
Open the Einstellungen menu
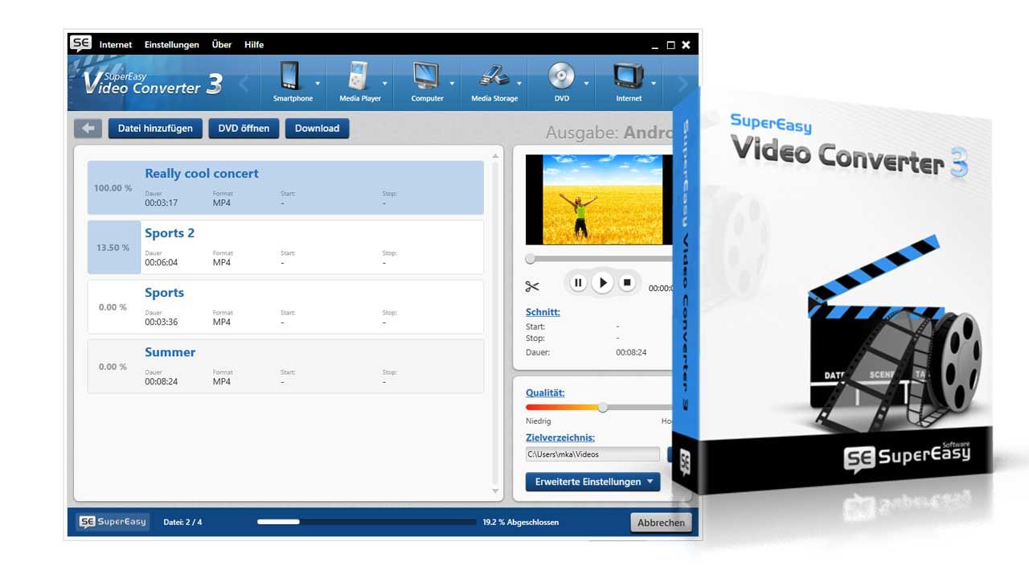(171, 45)
